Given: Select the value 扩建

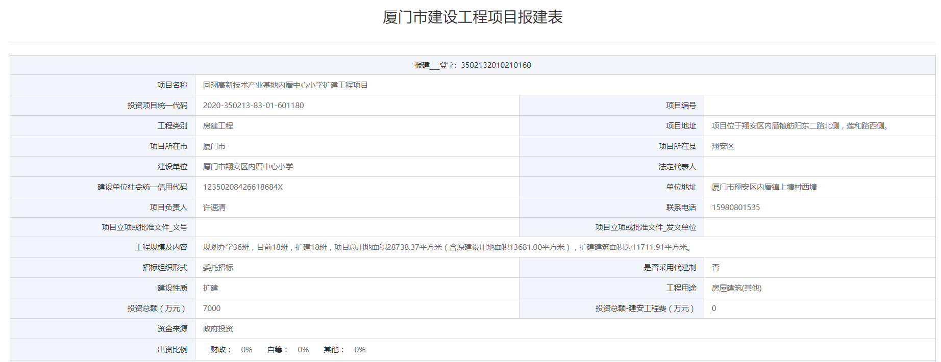Looking at the screenshot, I should [210, 288].
